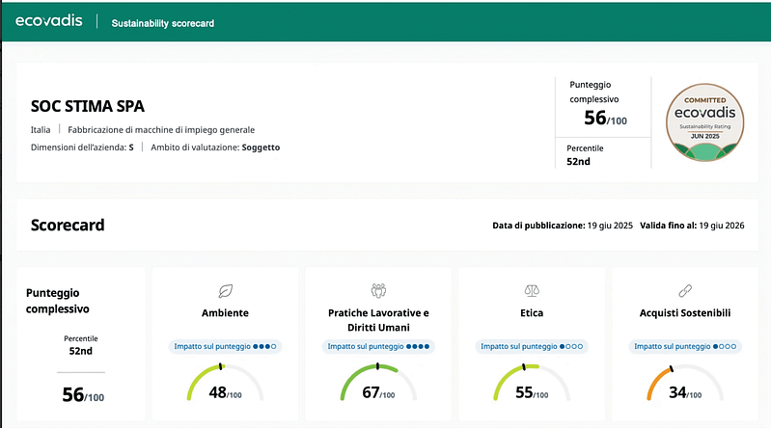Click the Etica impact on score badge
The height and width of the screenshot is (428, 771).
[530, 345]
